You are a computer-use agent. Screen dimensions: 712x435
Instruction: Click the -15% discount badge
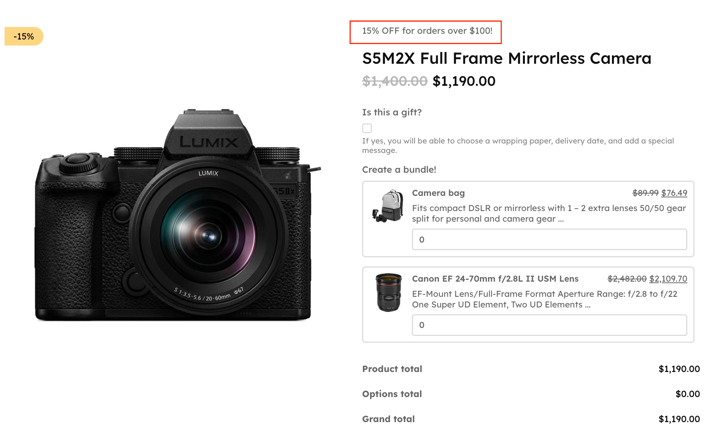click(23, 36)
